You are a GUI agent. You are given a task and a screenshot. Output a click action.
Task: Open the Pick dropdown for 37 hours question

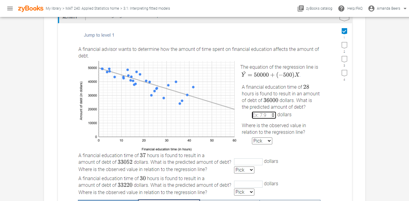[244, 170]
